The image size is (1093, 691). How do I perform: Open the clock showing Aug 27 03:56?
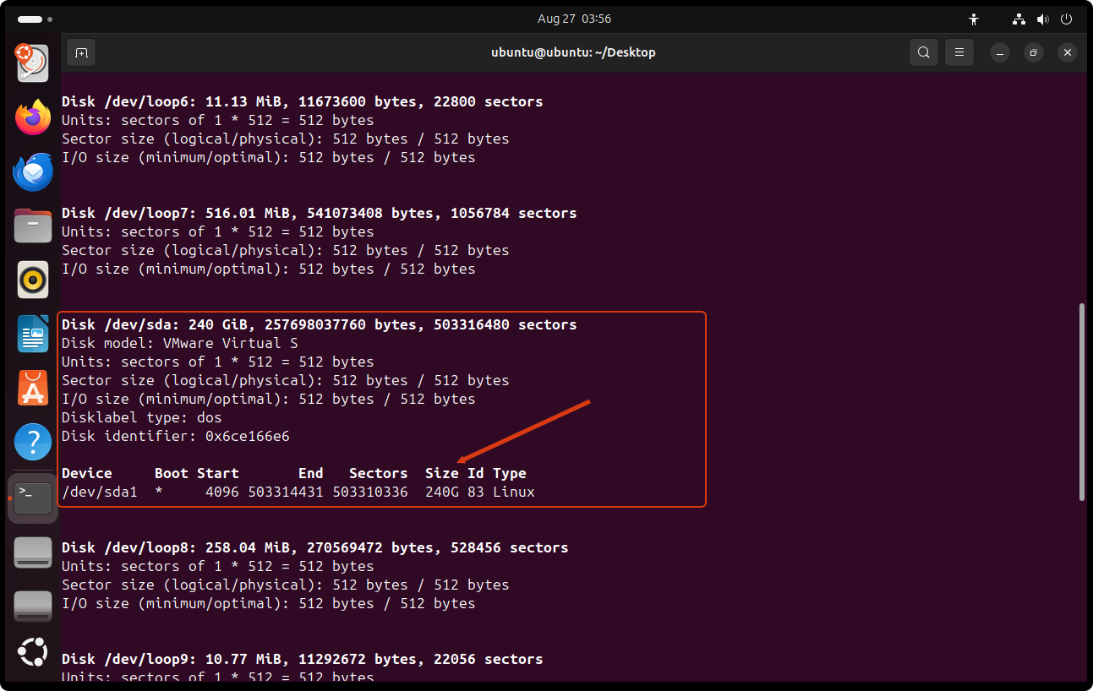pos(574,19)
